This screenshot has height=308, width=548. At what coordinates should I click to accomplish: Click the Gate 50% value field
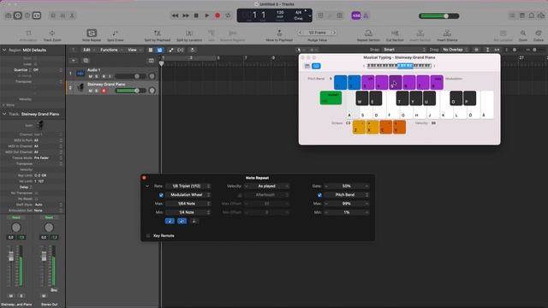tap(346, 187)
